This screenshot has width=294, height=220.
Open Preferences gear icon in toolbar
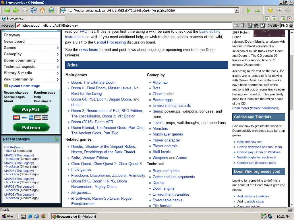(x=288, y=10)
